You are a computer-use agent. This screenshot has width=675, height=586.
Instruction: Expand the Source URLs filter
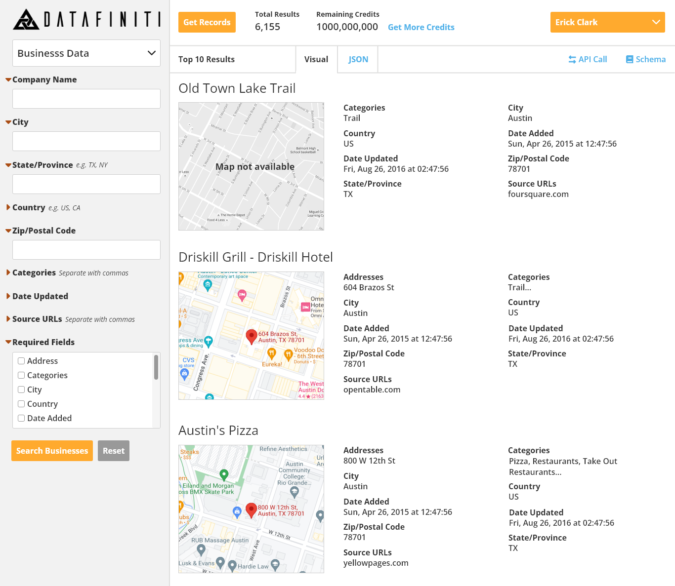(x=8, y=319)
